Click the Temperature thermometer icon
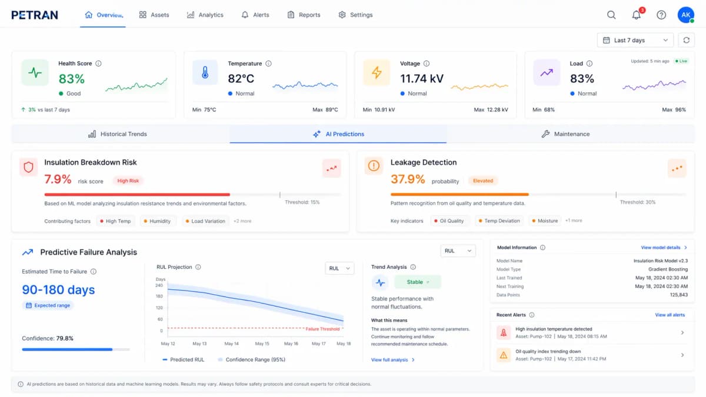 (205, 72)
